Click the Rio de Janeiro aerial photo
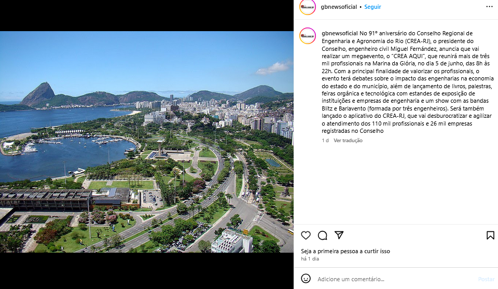This screenshot has height=289, width=498. 147,142
